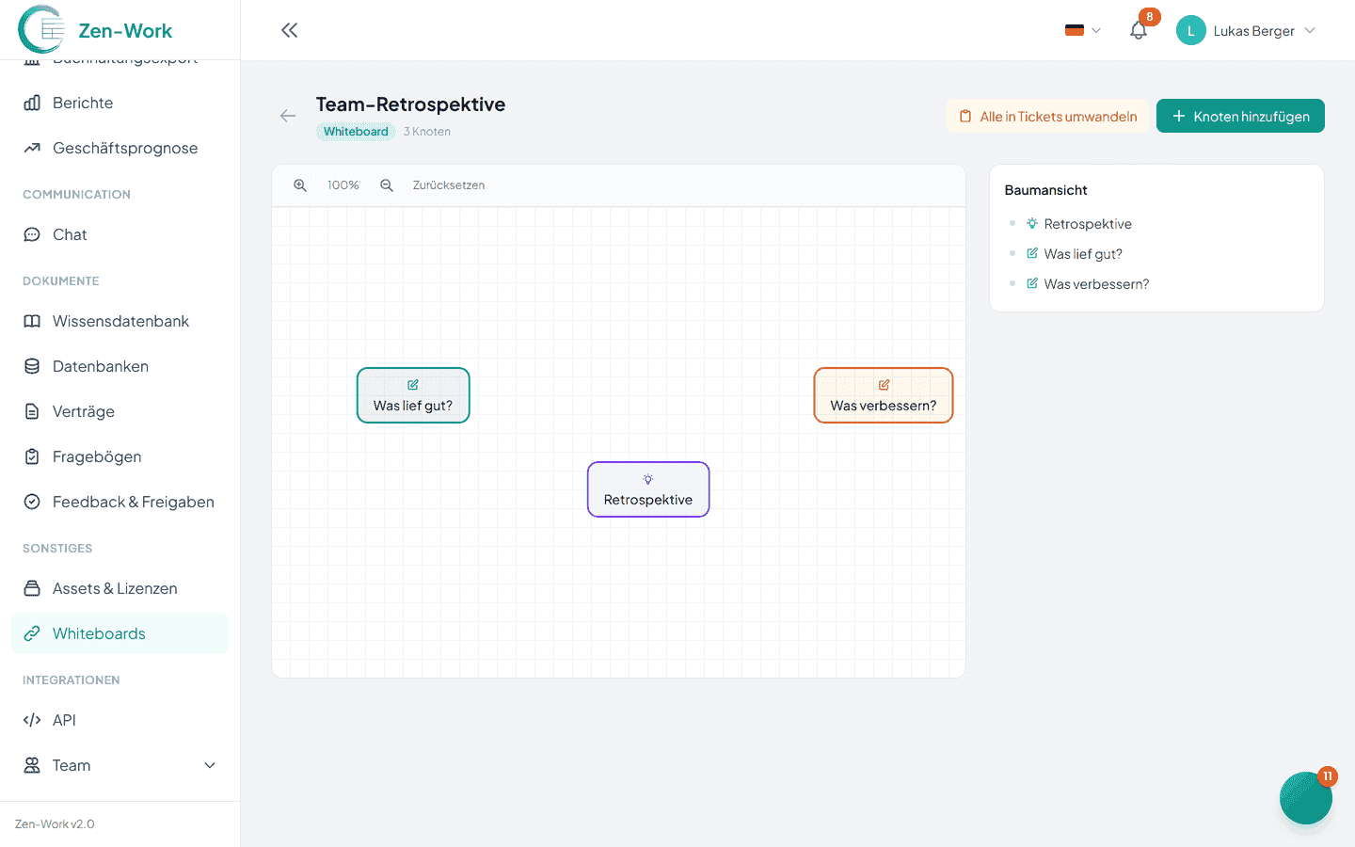Open the language flag dropdown
Image resolution: width=1355 pixels, height=847 pixels.
click(1082, 30)
